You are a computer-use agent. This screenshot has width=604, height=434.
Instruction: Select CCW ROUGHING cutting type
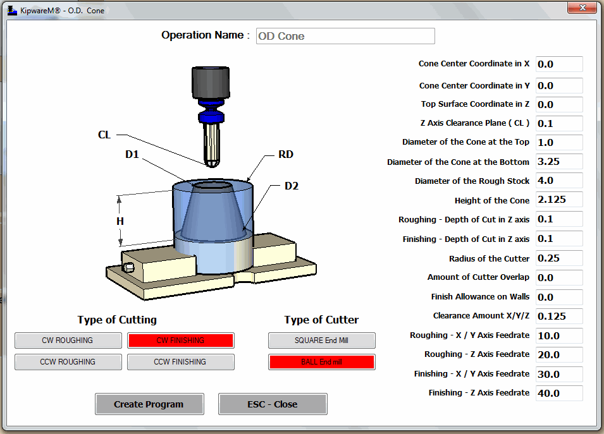[x=68, y=362]
